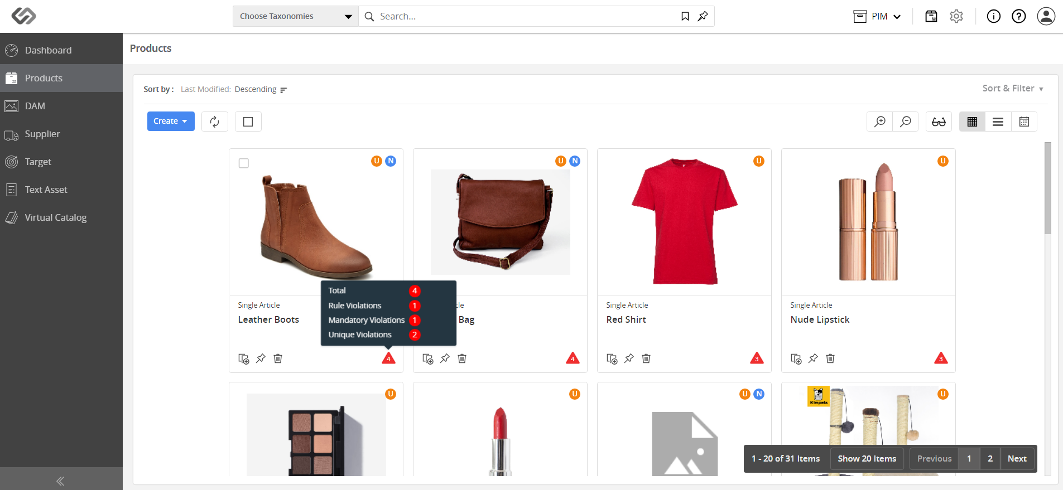
Task: Click the N badge on Leather Boots
Action: (x=391, y=161)
